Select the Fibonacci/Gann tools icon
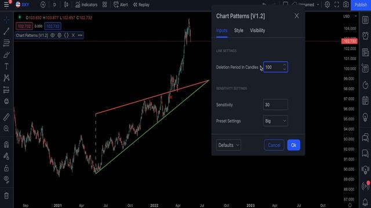The width and height of the screenshot is (371, 208). tap(6, 43)
